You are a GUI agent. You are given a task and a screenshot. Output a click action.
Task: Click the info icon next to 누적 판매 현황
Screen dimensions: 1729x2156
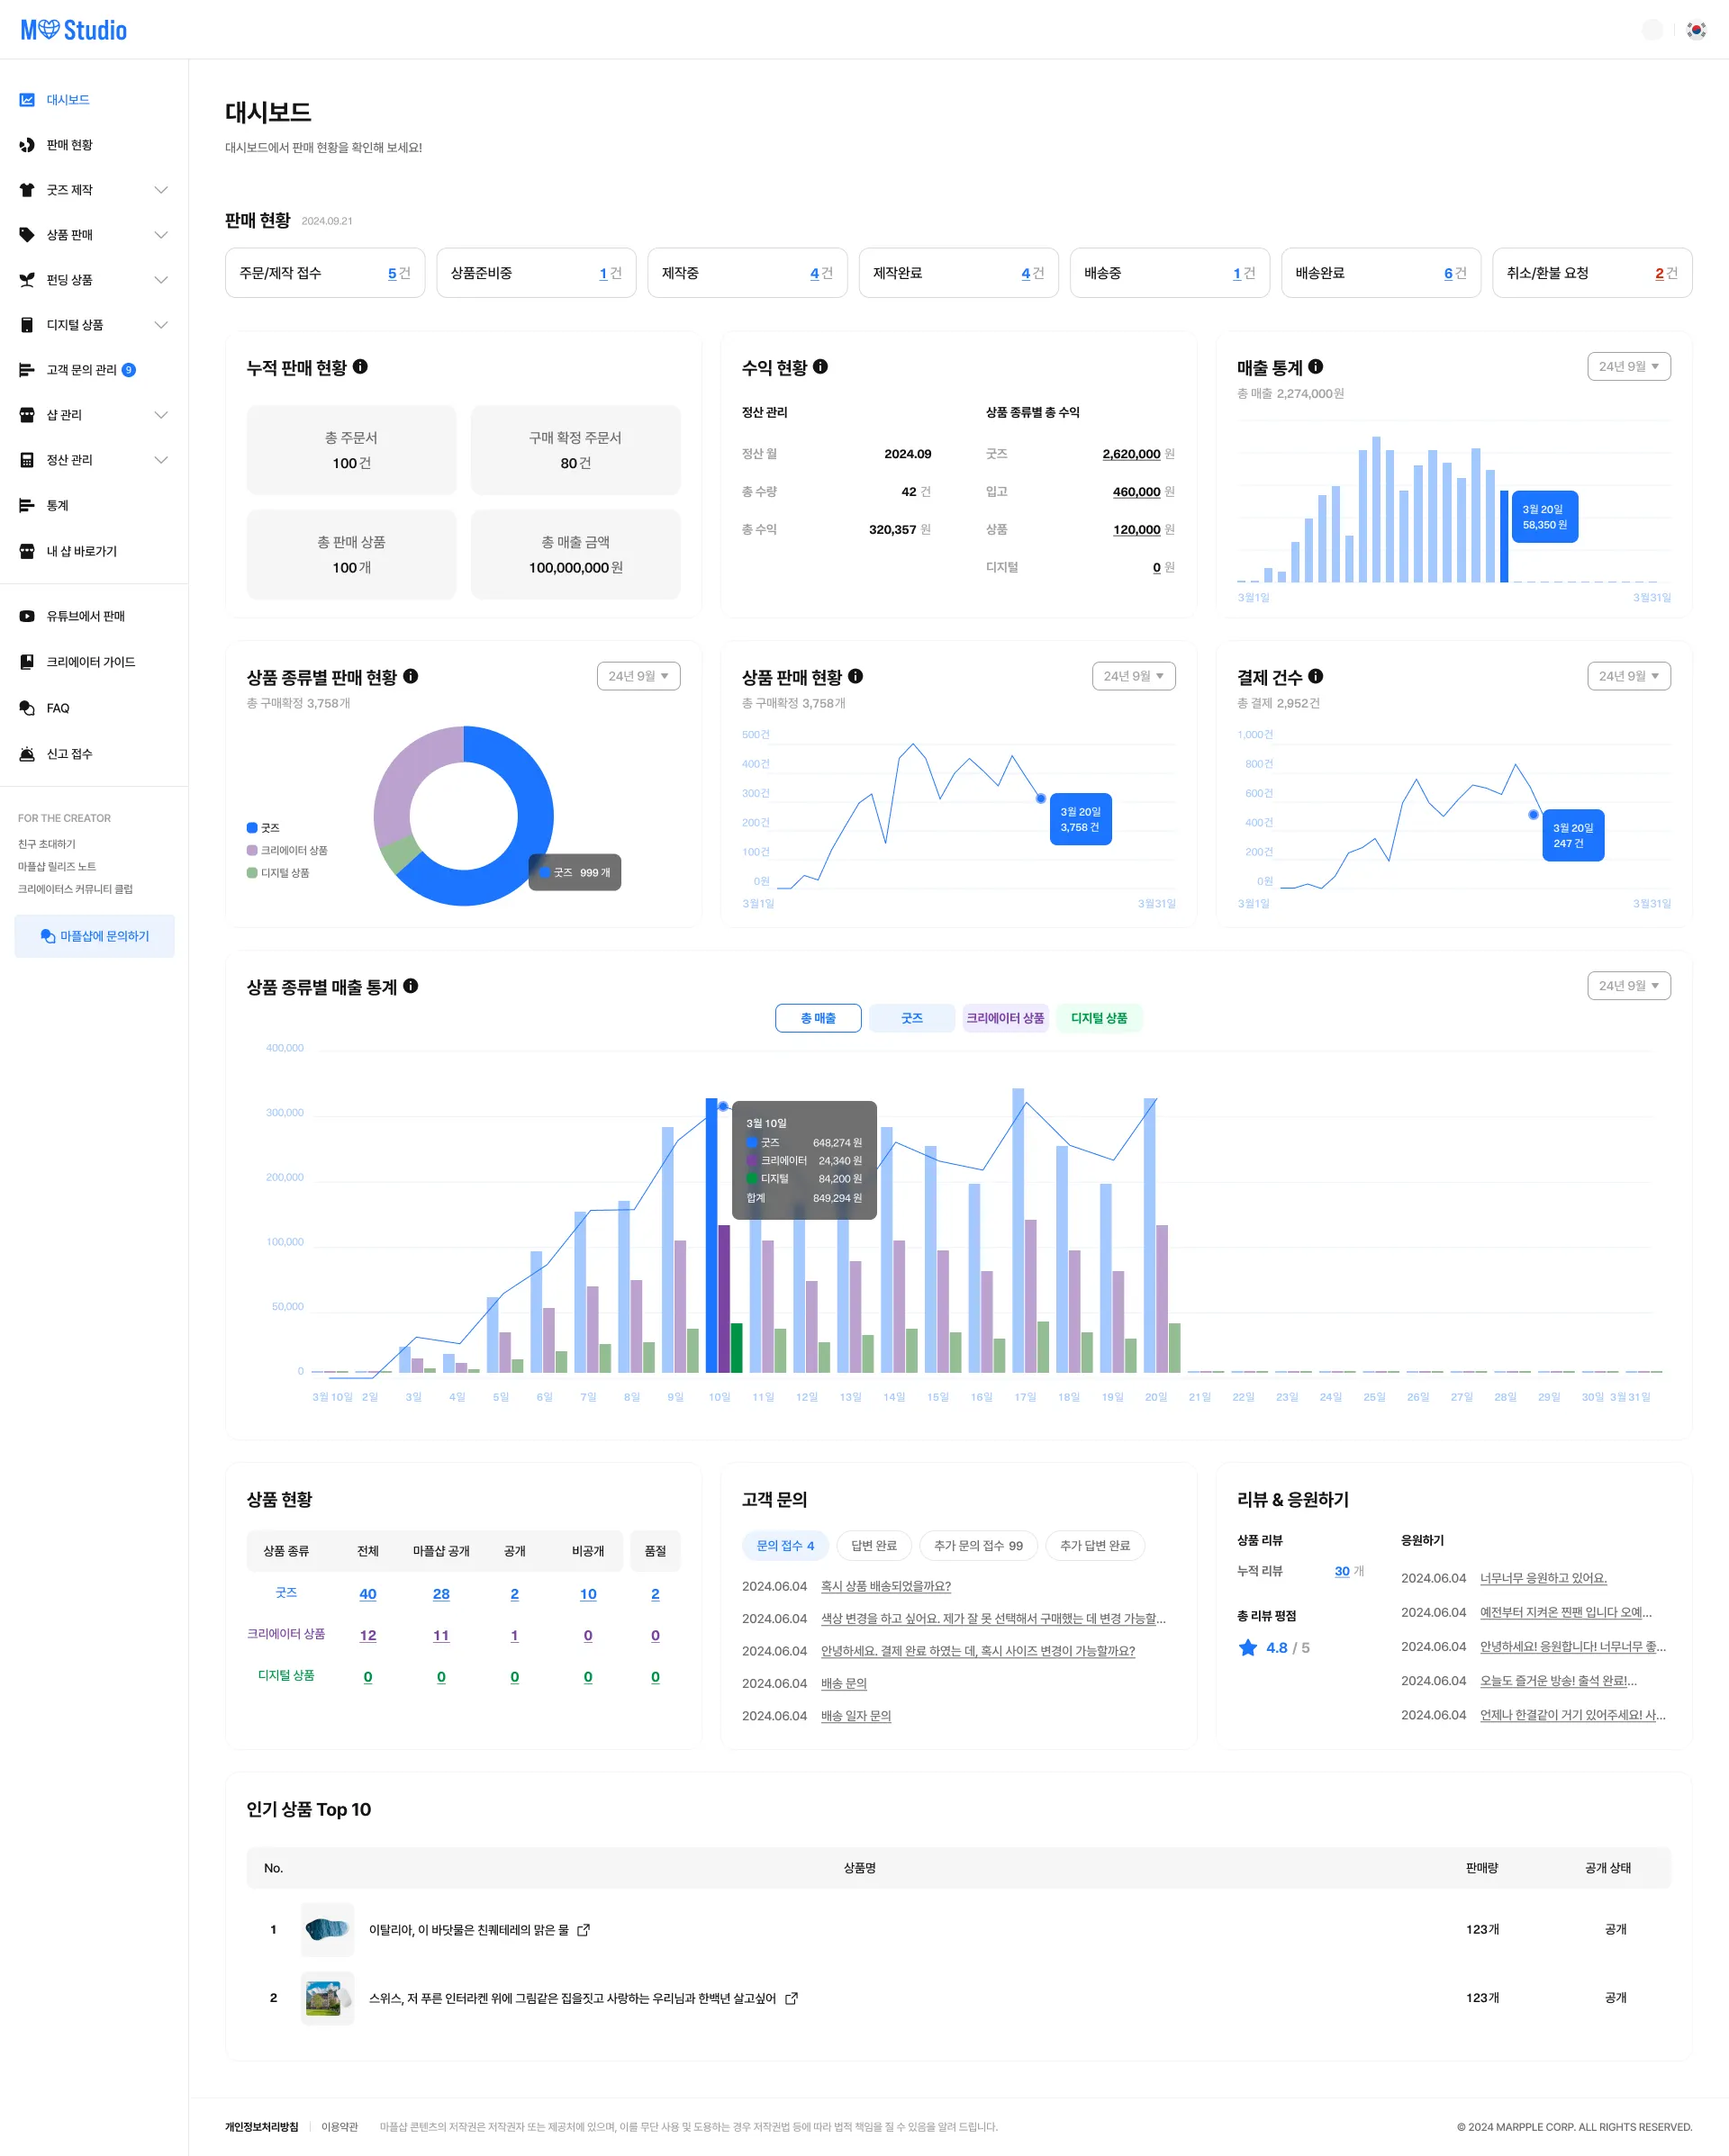[360, 367]
